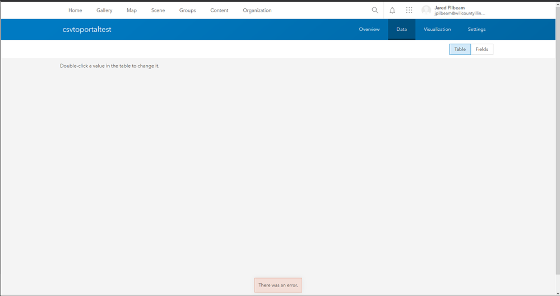
Task: Click the scrollbar down arrow
Action: tap(558, 293)
